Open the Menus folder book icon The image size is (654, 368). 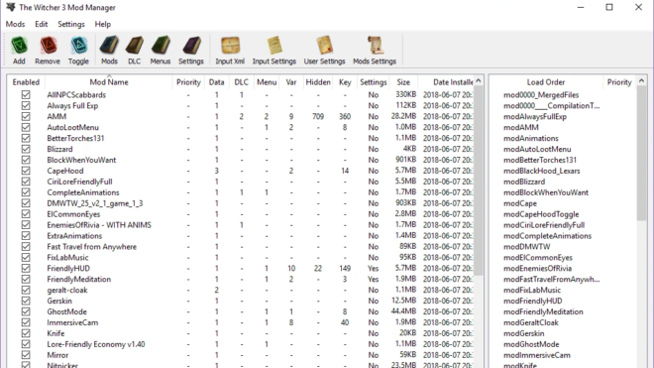161,51
